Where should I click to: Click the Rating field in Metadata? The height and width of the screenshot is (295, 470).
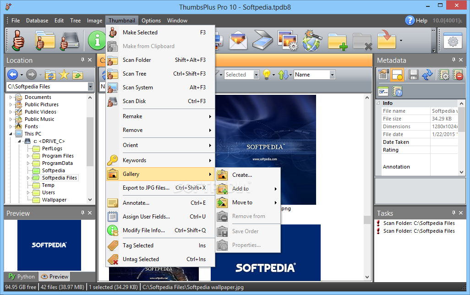[443, 150]
